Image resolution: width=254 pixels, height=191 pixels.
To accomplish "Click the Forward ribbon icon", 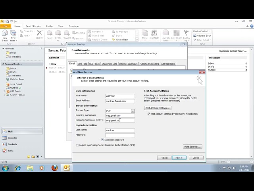I will click(x=67, y=35).
